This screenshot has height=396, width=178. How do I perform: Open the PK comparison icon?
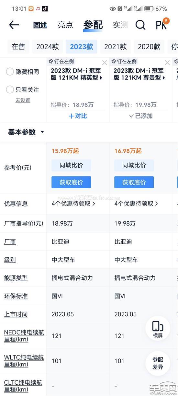[x=161, y=25]
